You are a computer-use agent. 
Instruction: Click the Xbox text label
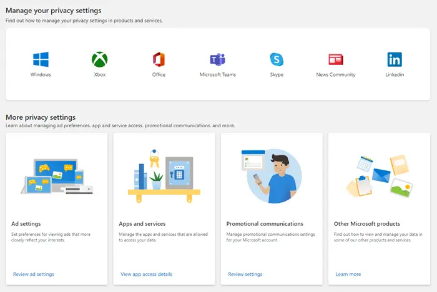tap(99, 75)
